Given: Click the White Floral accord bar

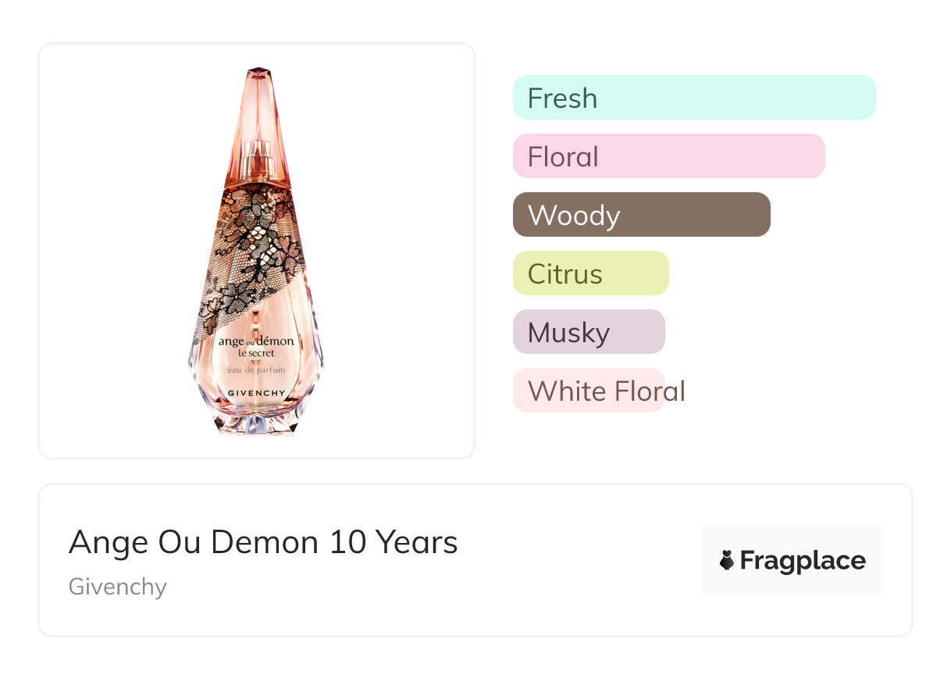Looking at the screenshot, I should click(589, 391).
